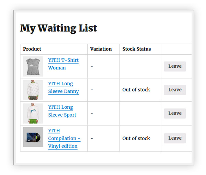
Task: Click Out of stock for Vinyl edition
Action: click(136, 139)
